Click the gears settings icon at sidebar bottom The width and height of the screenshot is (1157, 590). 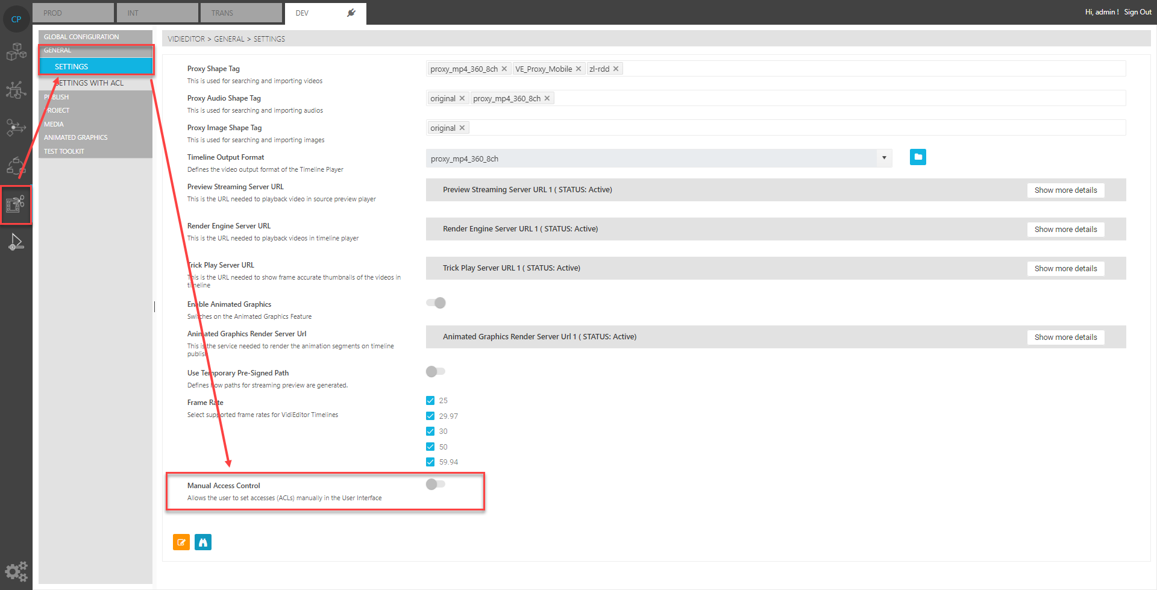[x=16, y=571]
